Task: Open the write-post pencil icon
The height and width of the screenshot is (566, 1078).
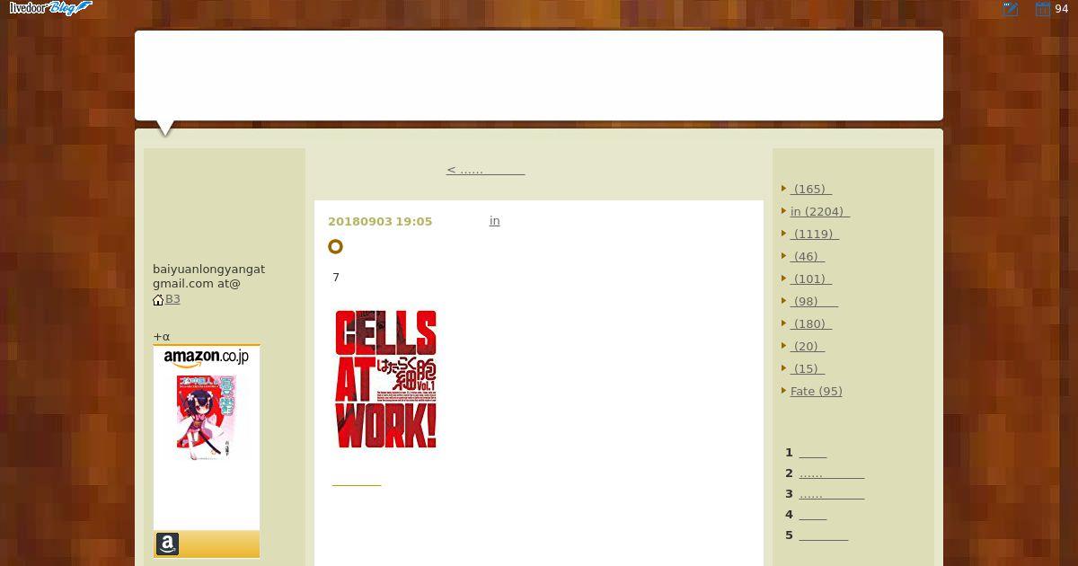Action: tap(1011, 9)
